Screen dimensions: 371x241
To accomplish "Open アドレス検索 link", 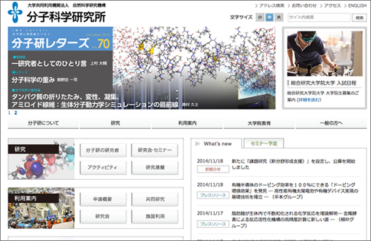I will (272, 5).
